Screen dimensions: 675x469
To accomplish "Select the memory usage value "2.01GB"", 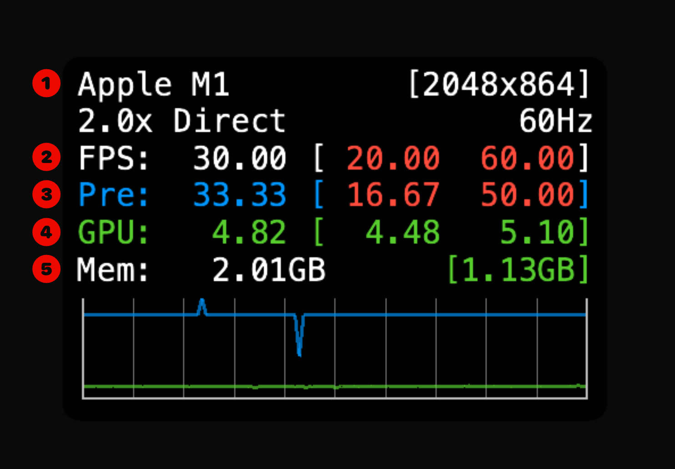I will 269,270.
